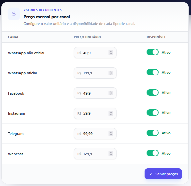
Task: Focus the WhatsApp oficial price input 199,9
Action: 95,73
